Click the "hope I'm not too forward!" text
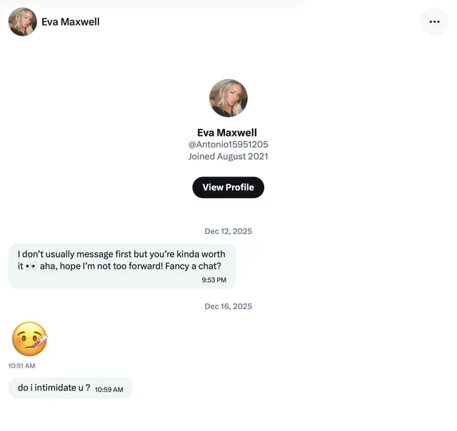This screenshot has height=431, width=457. coord(112,266)
